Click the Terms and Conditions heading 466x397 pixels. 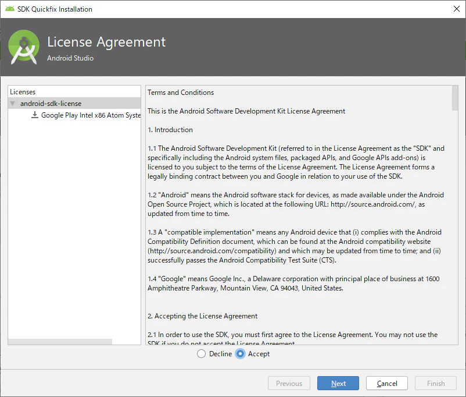[x=181, y=93]
